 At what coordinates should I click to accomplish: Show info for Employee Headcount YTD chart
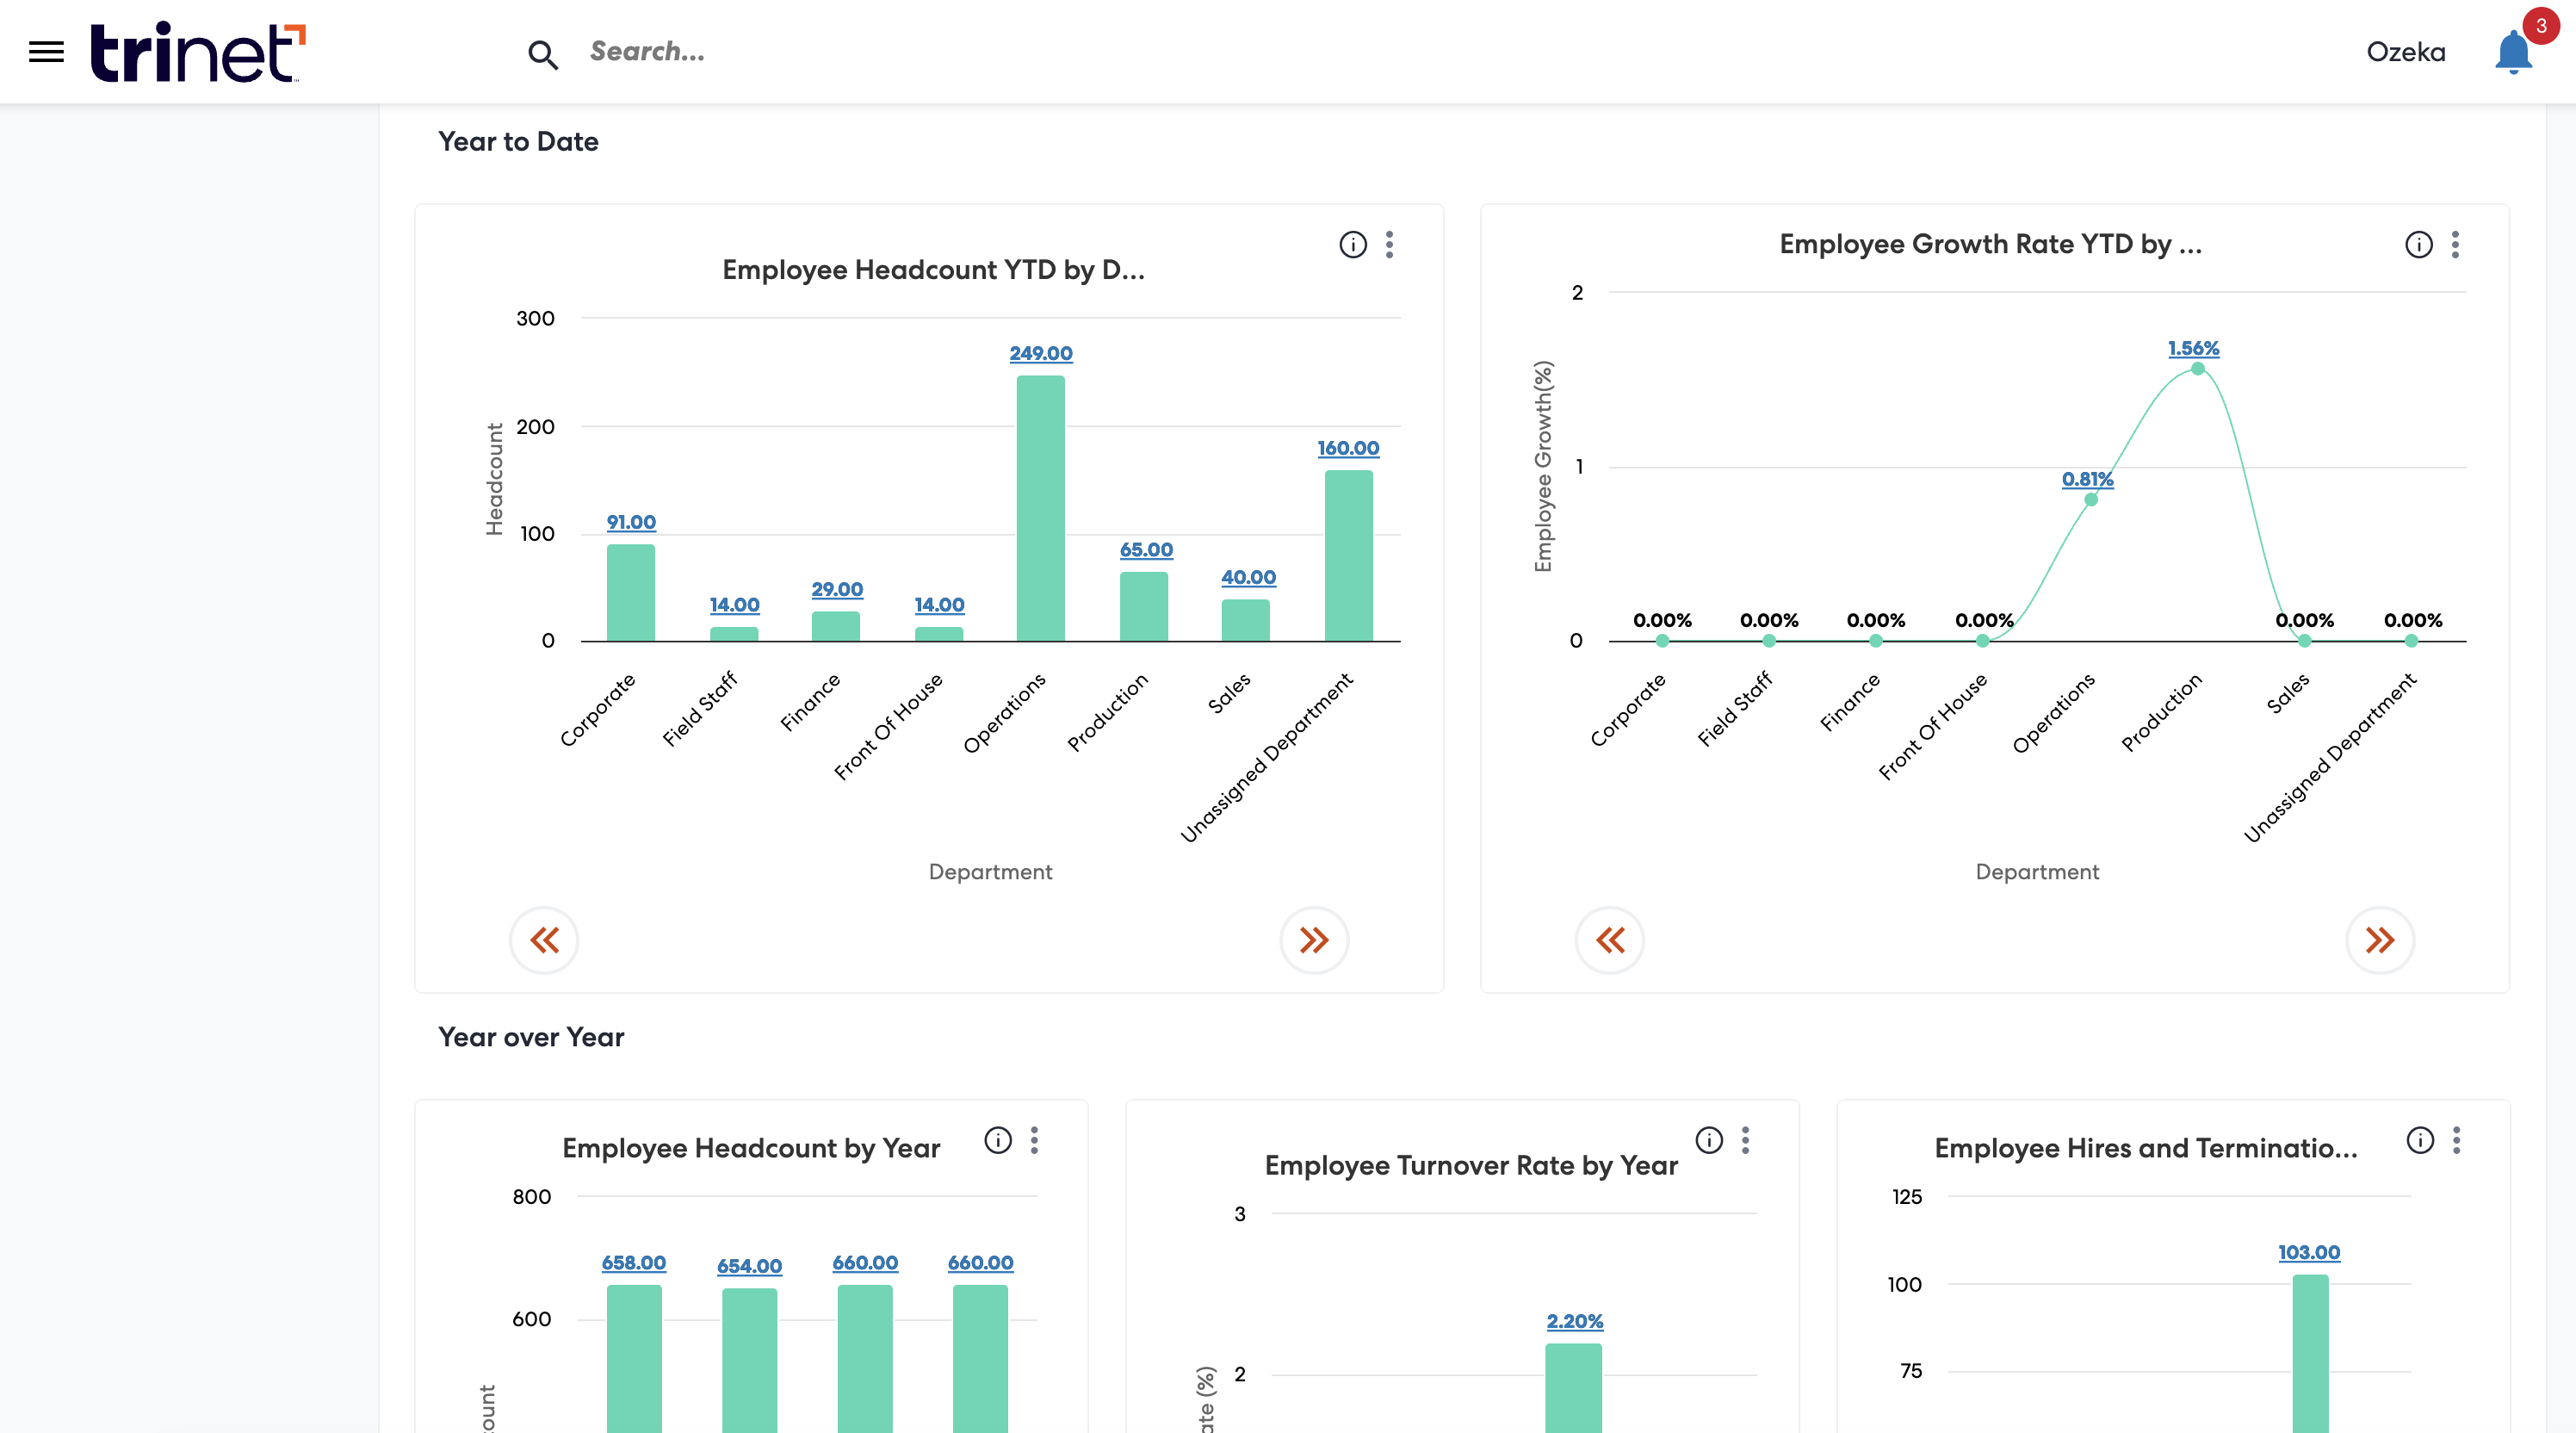1353,245
